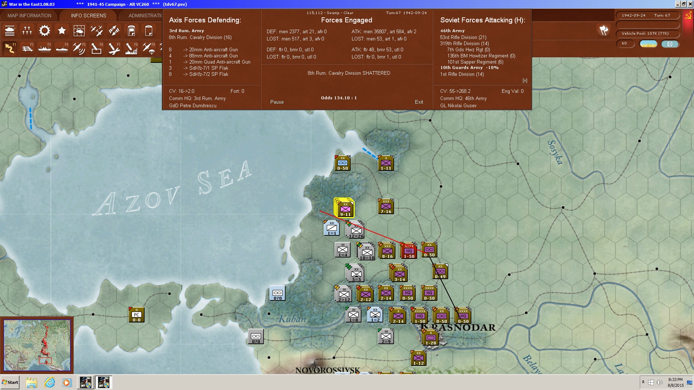This screenshot has height=390, width=694.
Task: Open the weather map icon
Action: pyautogui.click(x=79, y=31)
